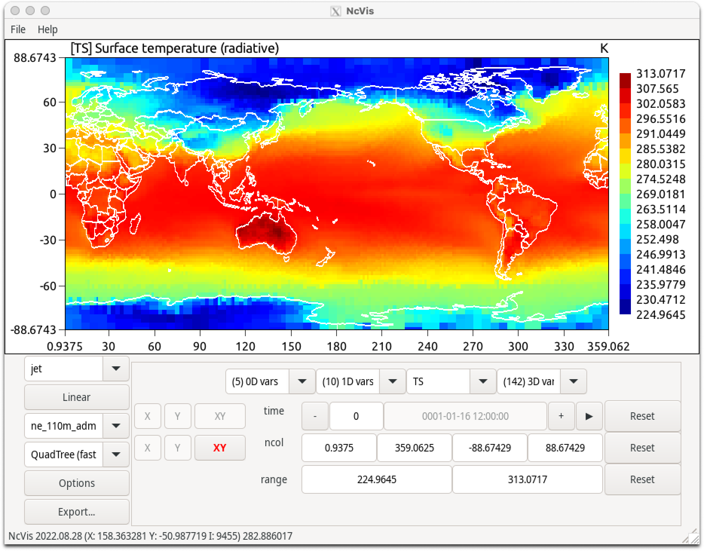Click the 90 longitude axis label
The image size is (704, 551).
coord(200,346)
